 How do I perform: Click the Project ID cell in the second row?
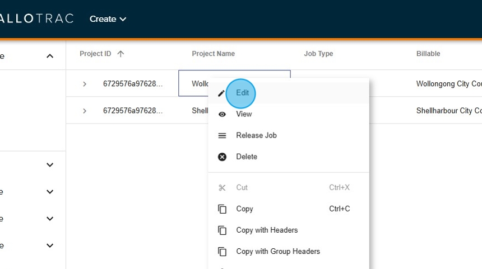(133, 111)
